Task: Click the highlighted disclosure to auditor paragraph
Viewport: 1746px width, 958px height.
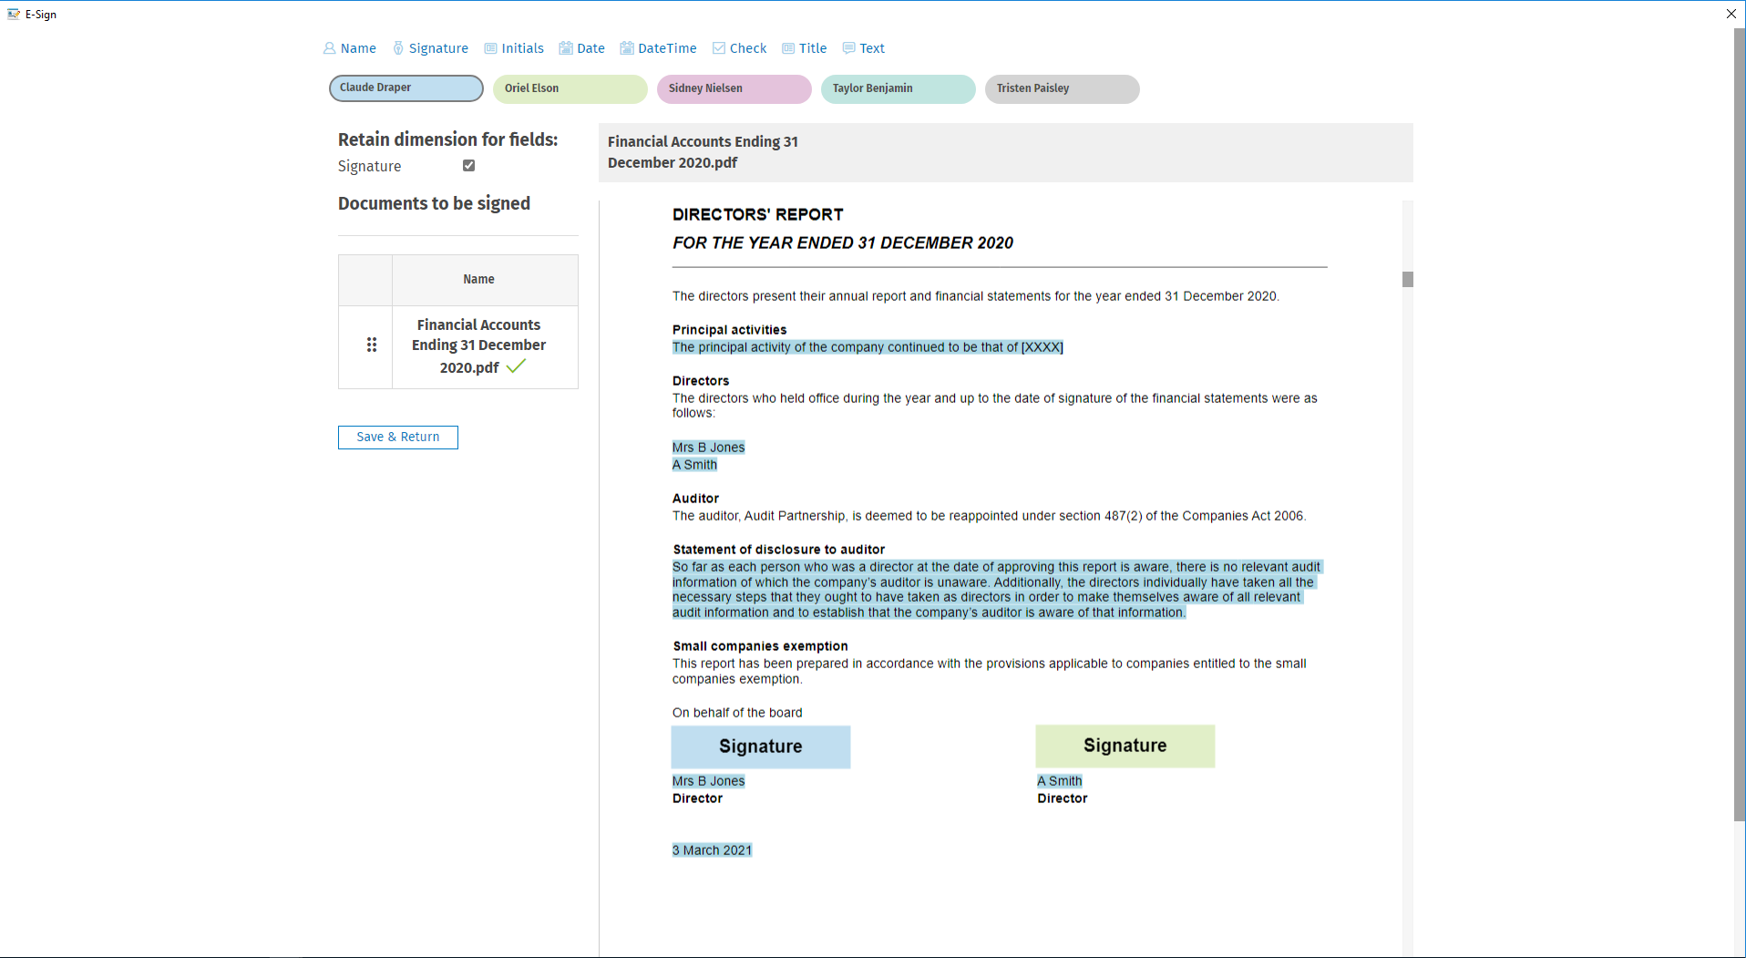Action: tap(997, 590)
